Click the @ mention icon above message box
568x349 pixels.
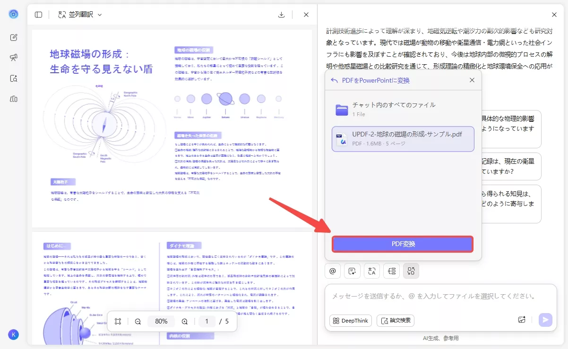pos(332,271)
